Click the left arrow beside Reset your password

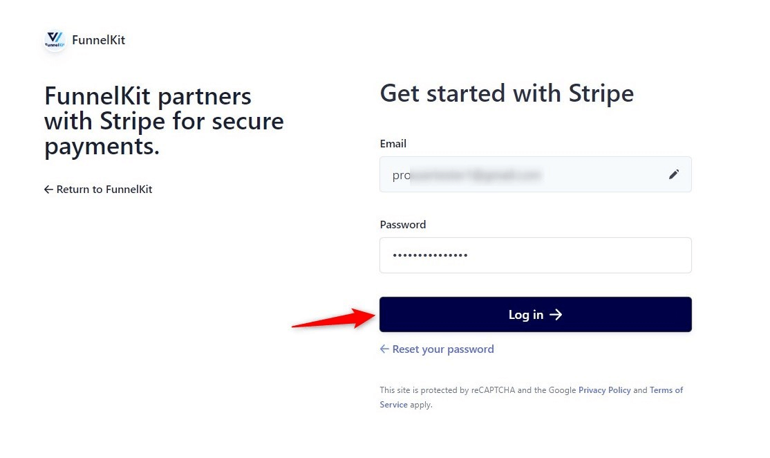(384, 349)
